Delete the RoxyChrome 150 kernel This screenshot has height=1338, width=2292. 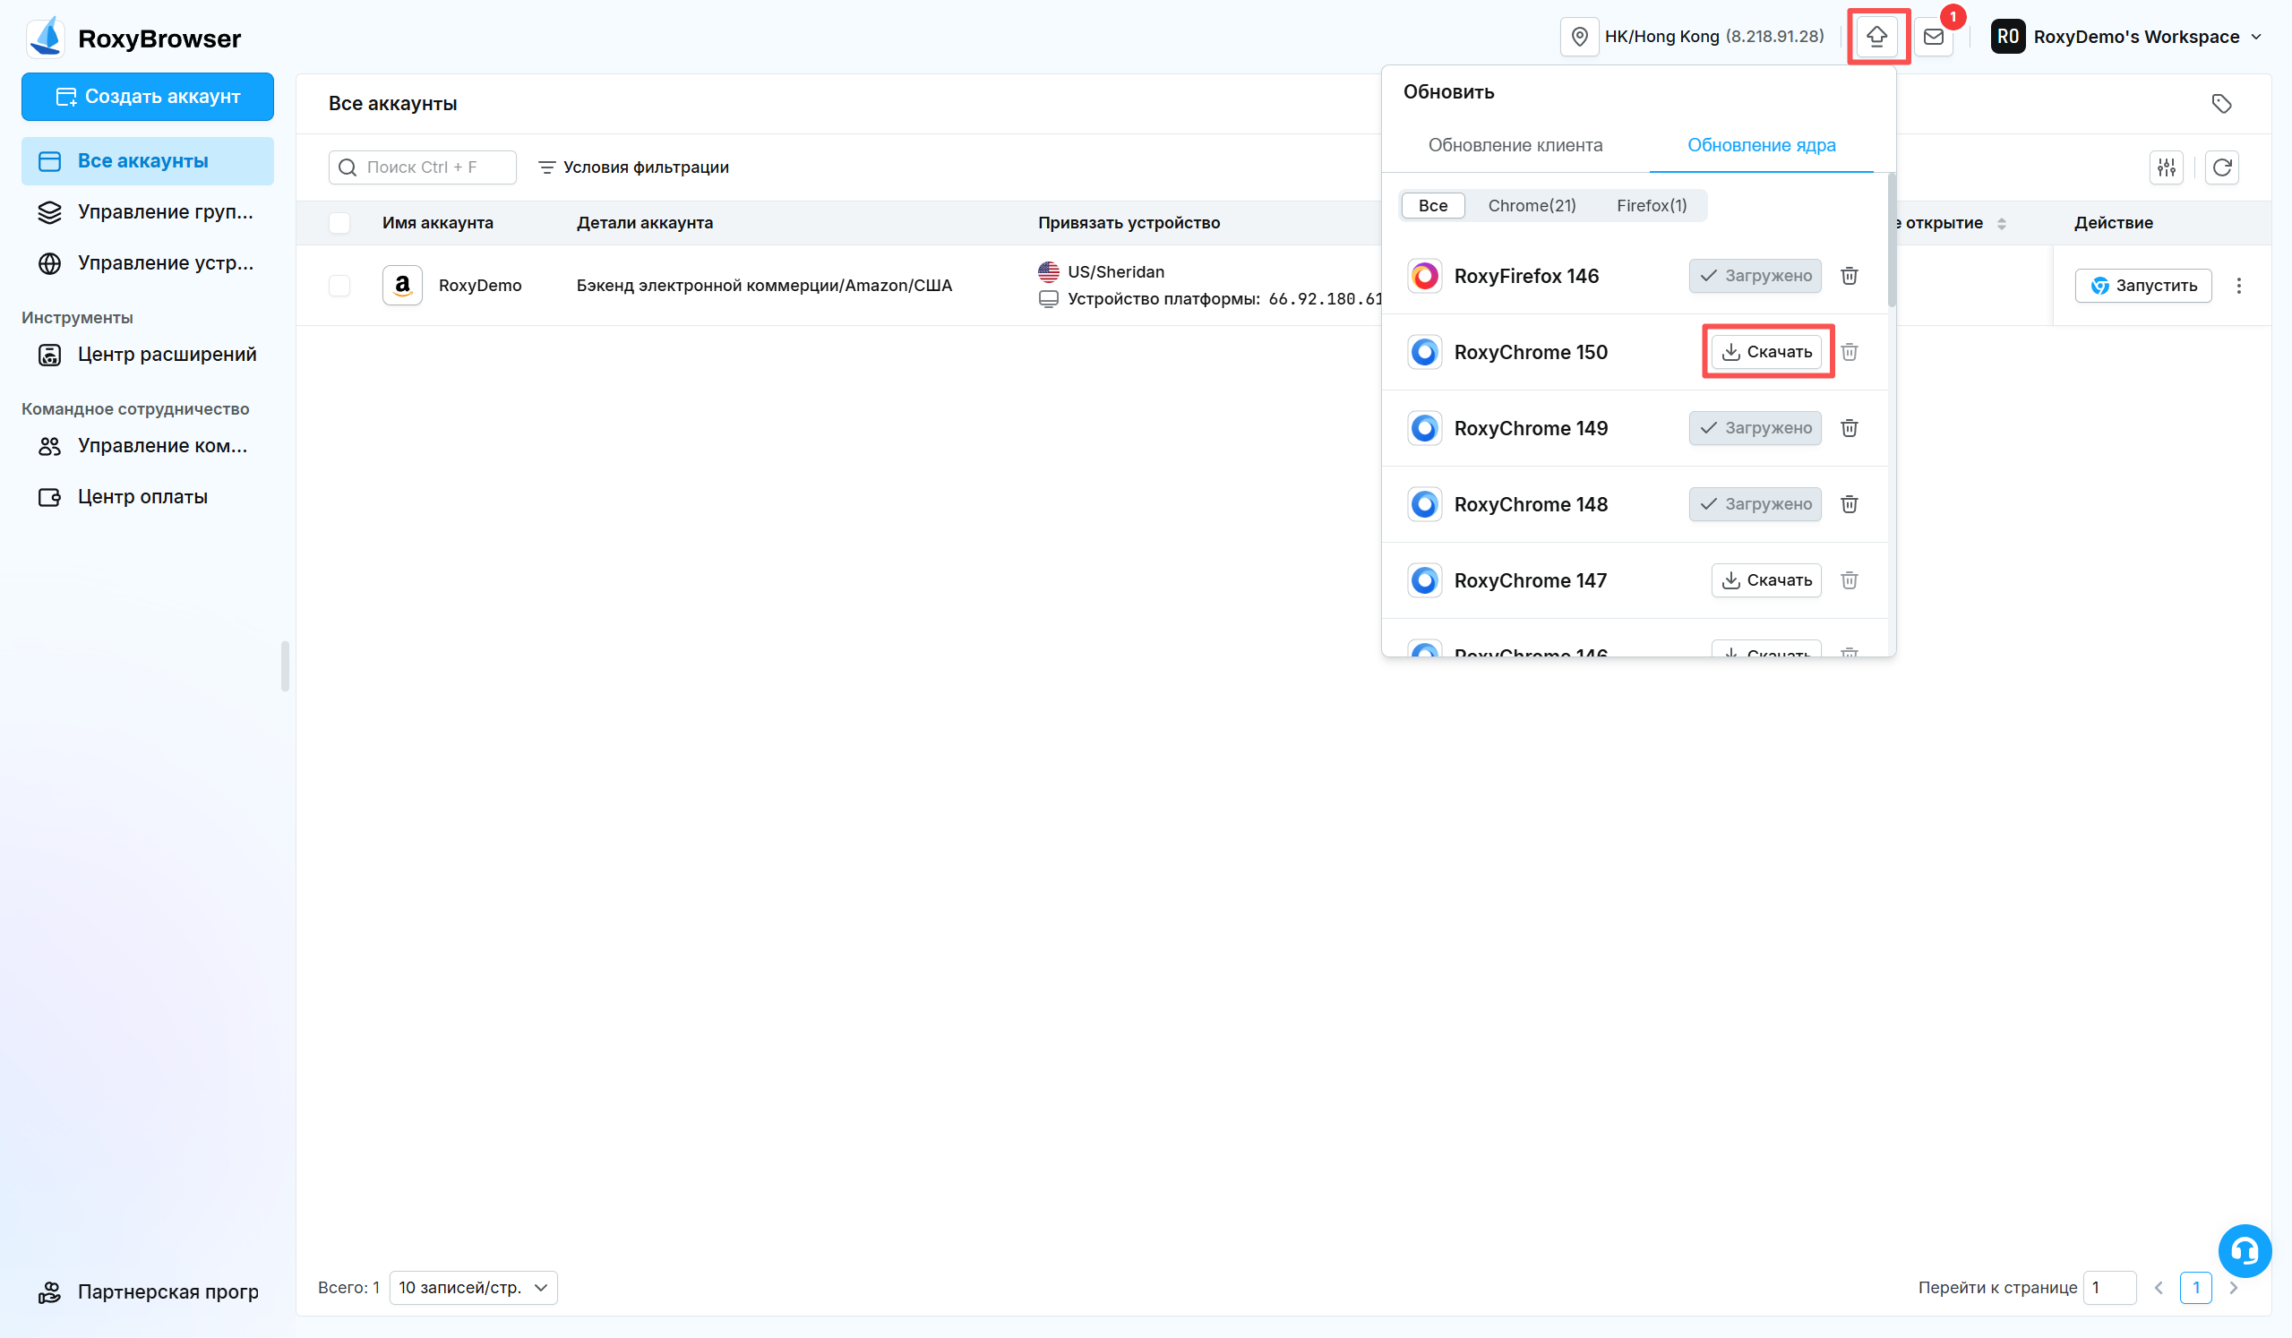[1849, 352]
